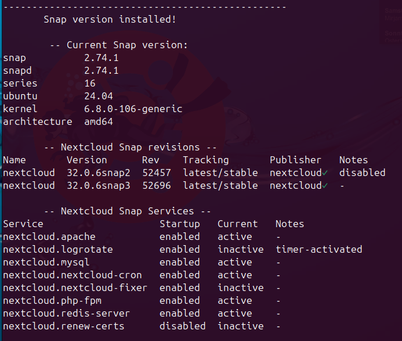The width and height of the screenshot is (402, 341).
Task: Click the verified checkmark on the snap3 publisher
Action: tap(325, 185)
